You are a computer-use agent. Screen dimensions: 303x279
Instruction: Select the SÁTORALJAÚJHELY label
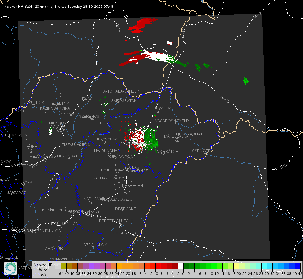[x=121, y=91]
